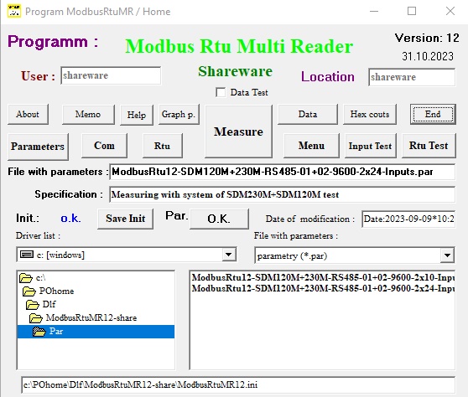Click the Com button
Viewport: 468px width, 397px height.
point(104,146)
